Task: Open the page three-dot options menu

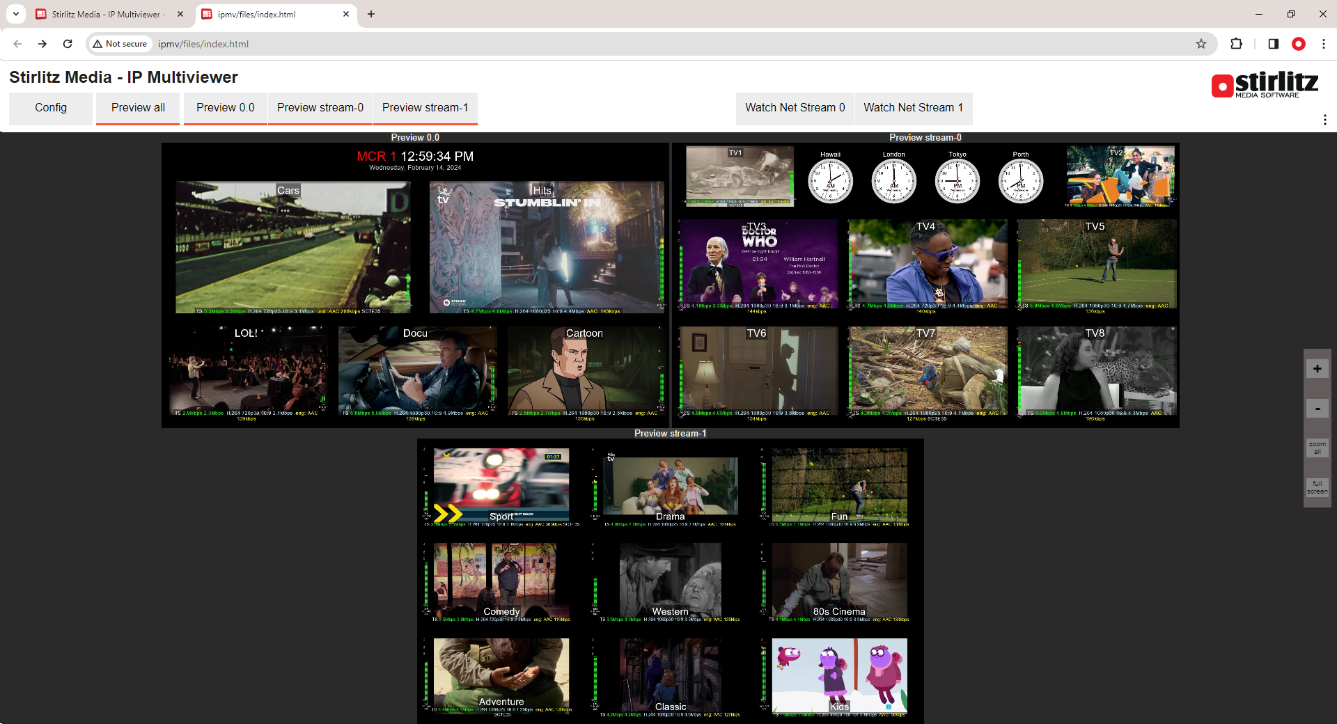Action: point(1324,120)
